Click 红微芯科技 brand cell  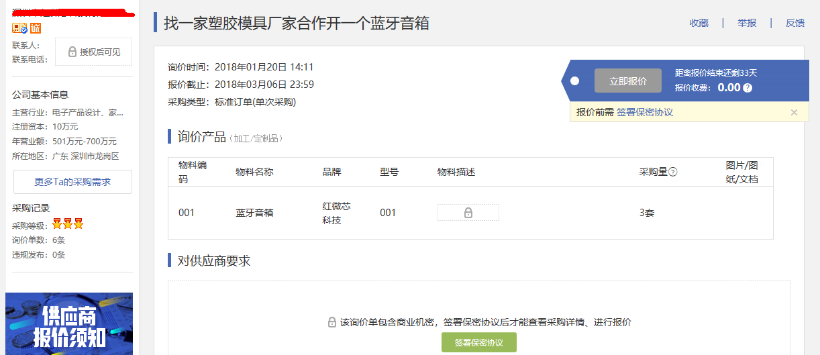337,213
